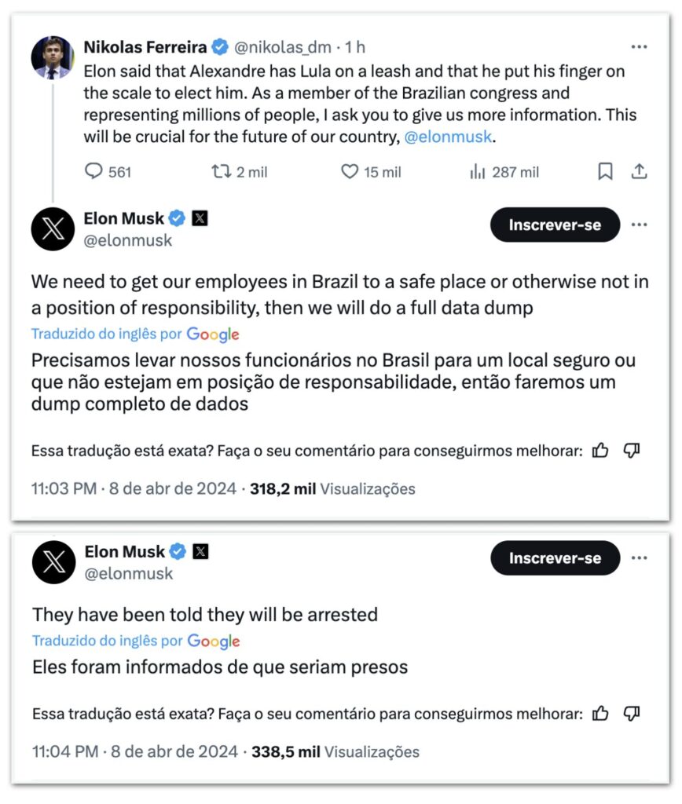Click 'Traduzido do inglês por Google' in first tweet
The height and width of the screenshot is (804, 682).
tap(135, 334)
